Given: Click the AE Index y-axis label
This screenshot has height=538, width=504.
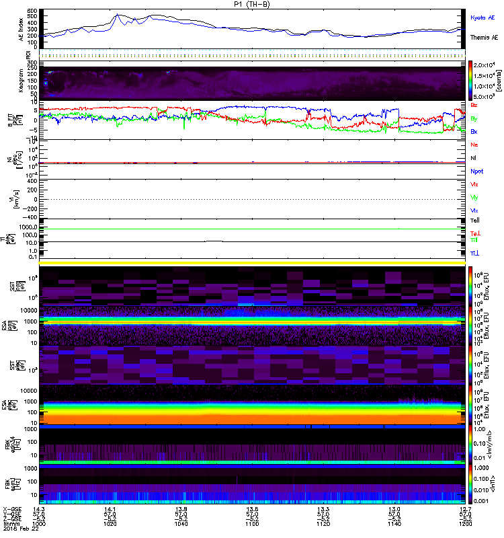Looking at the screenshot, I should tap(20, 28).
